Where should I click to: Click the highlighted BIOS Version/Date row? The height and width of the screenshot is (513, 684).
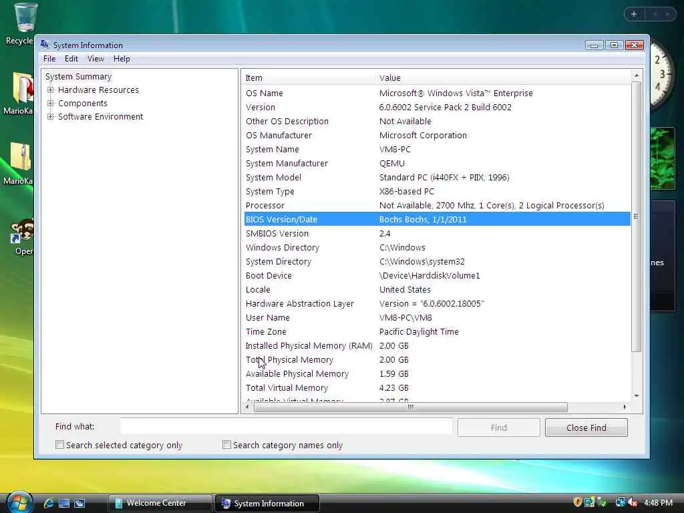[x=437, y=219]
